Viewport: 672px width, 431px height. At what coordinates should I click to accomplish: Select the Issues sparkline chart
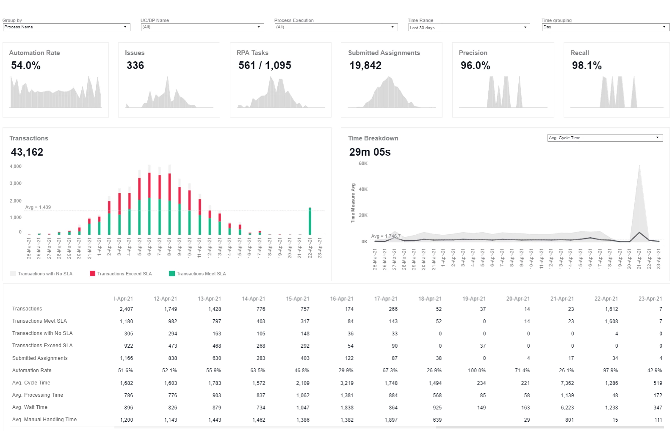tap(169, 92)
